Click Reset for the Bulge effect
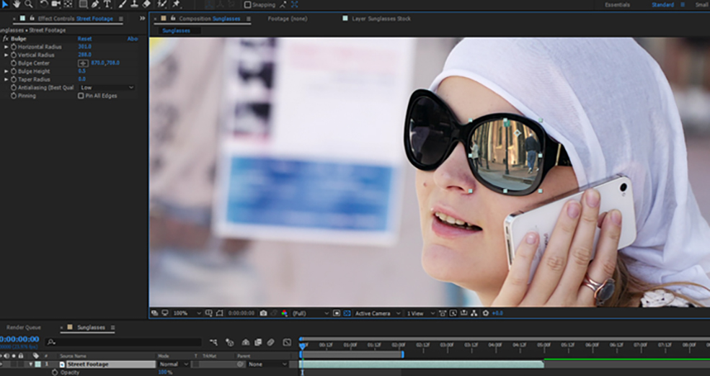This screenshot has height=376, width=710. point(84,39)
